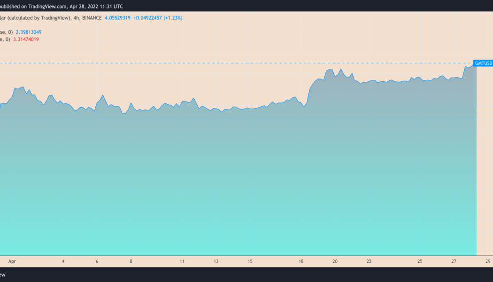
Task: Select the 18 date label on time axis
Action: pyautogui.click(x=301, y=261)
